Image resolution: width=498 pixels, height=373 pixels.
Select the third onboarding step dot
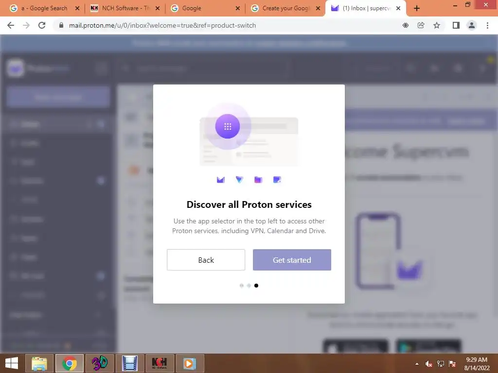coord(256,286)
